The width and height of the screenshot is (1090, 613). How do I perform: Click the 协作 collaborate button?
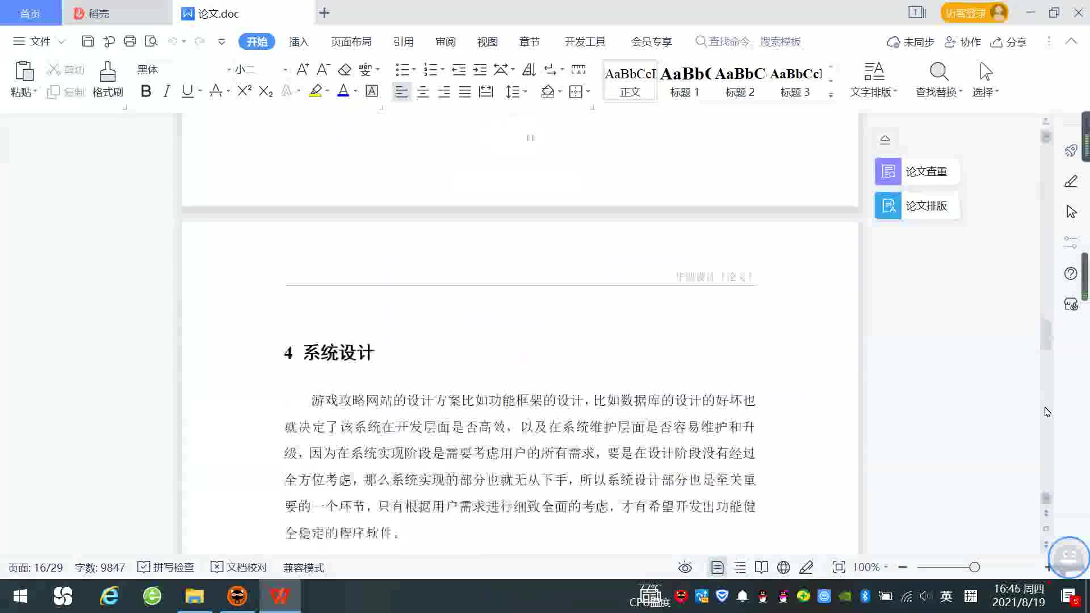click(x=963, y=42)
